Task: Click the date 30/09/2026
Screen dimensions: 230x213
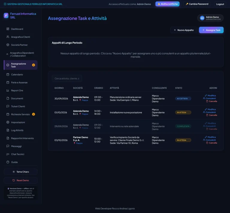Action: 61,99
